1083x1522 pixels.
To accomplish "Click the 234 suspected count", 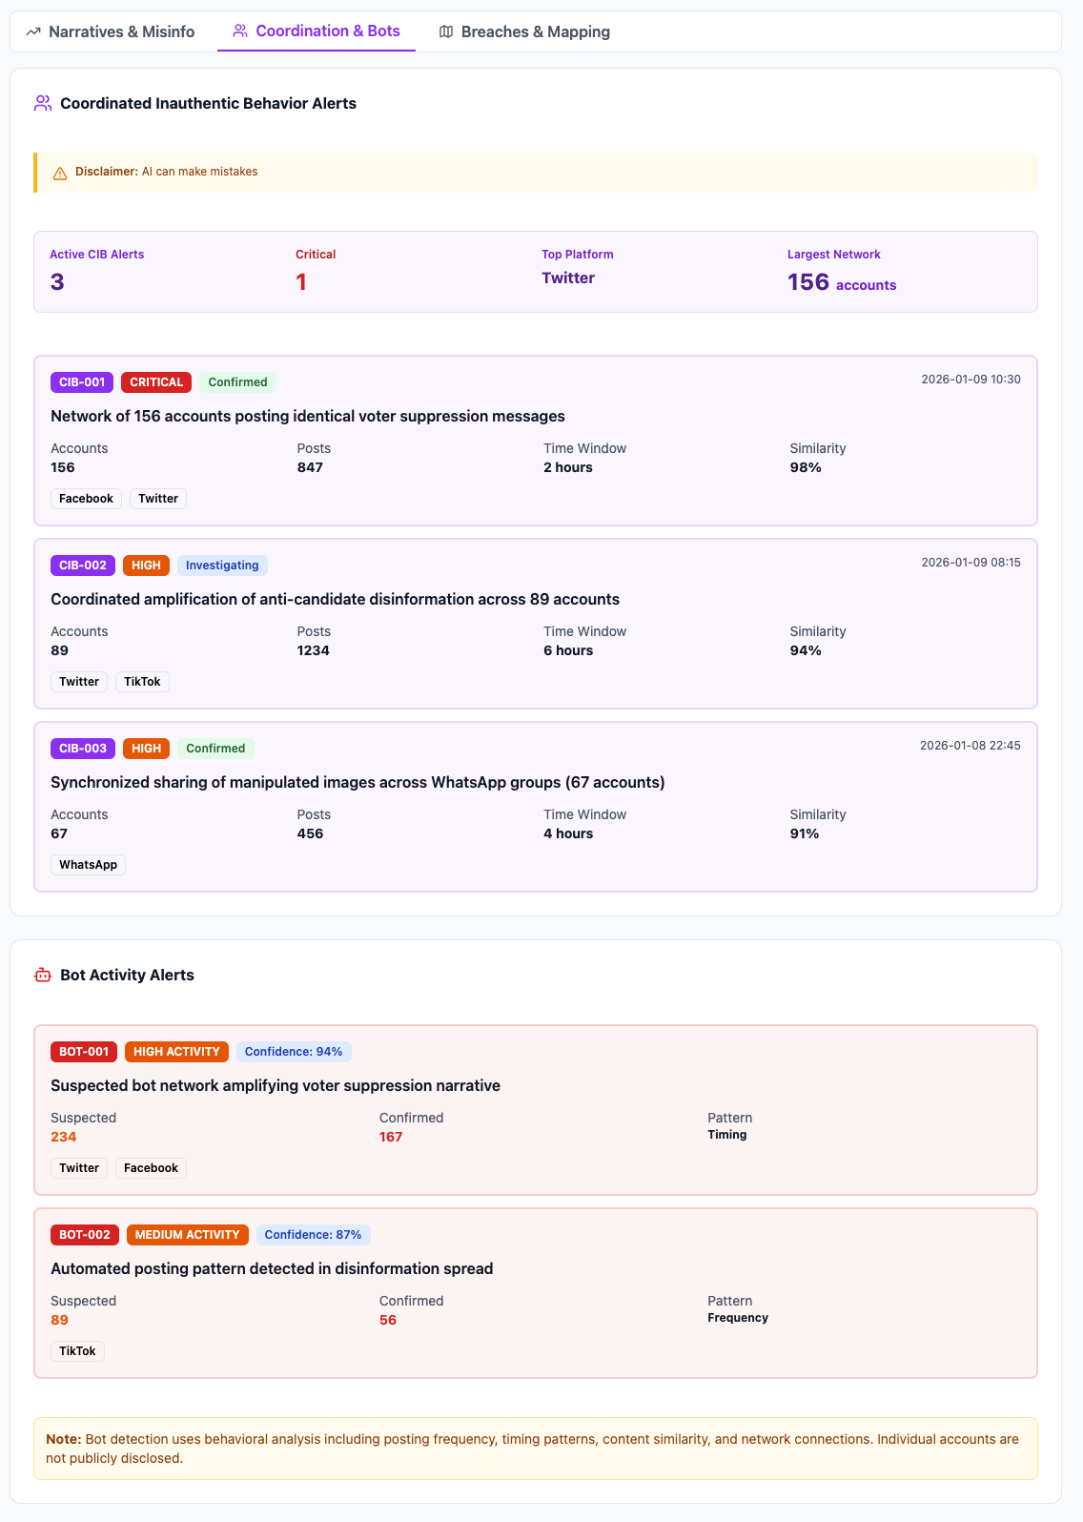I will (63, 1137).
